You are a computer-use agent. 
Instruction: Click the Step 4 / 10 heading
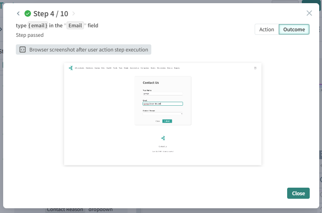click(x=51, y=14)
